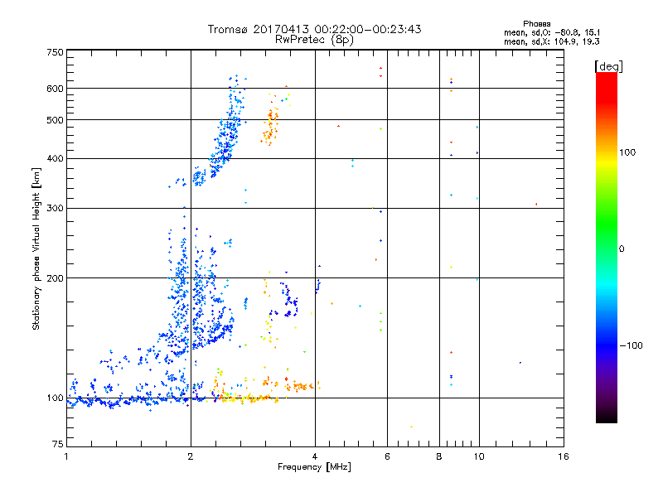663x497 pixels.
Task: Click the y-axis tick label '300'
Action: [x=56, y=209]
